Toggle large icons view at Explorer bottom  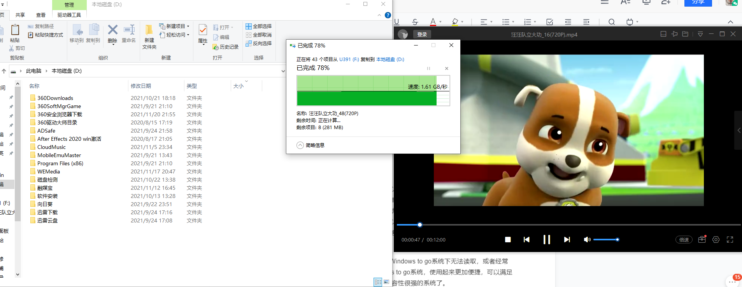coord(386,282)
